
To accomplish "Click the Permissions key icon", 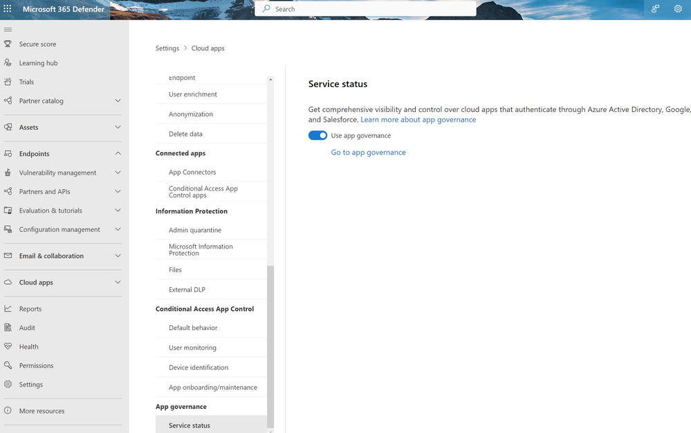I will [8, 366].
